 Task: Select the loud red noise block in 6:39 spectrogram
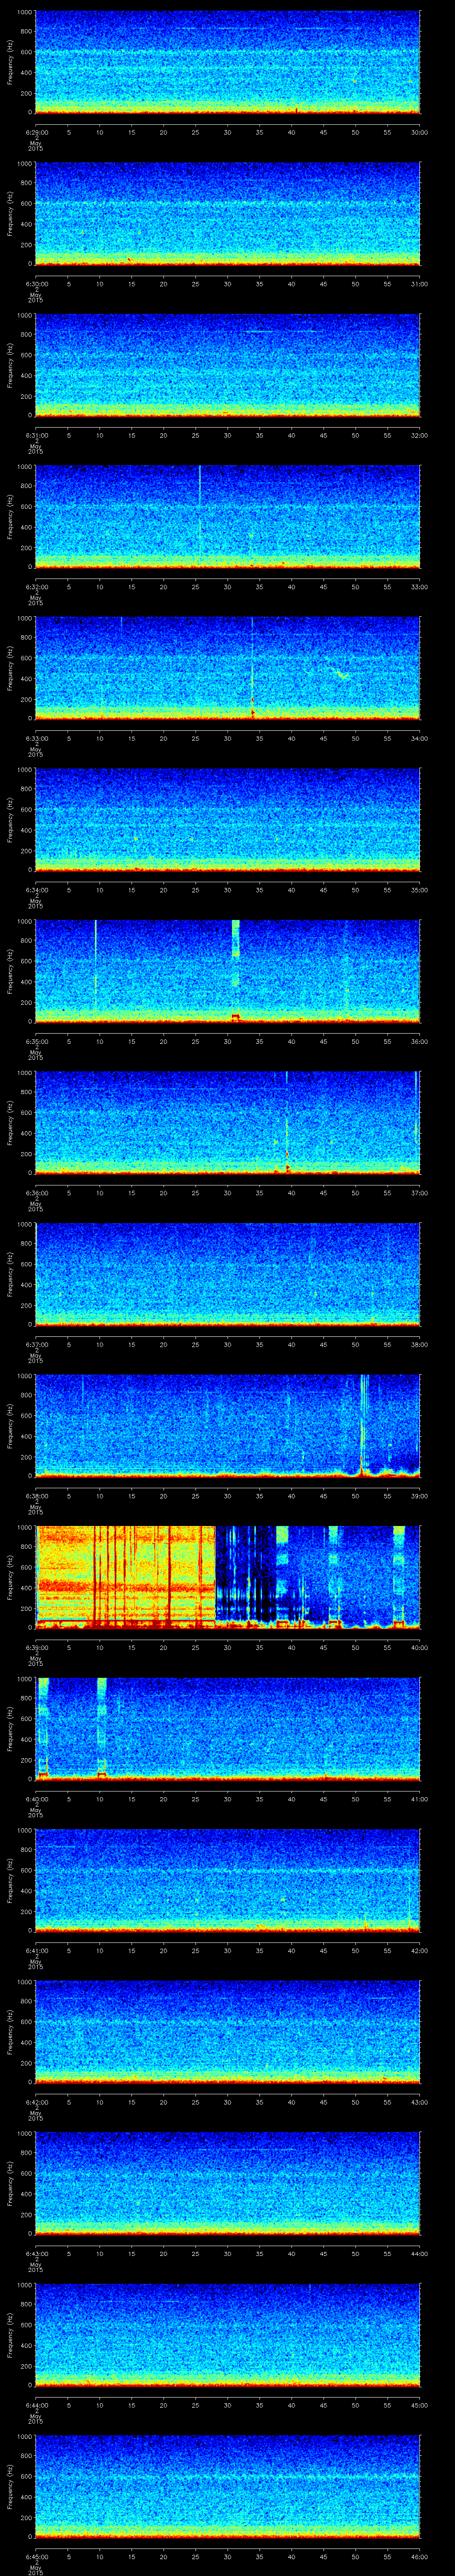pos(126,1576)
